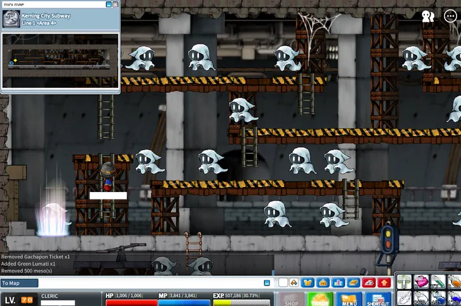Click the blank white square beside chat bar

point(283,282)
